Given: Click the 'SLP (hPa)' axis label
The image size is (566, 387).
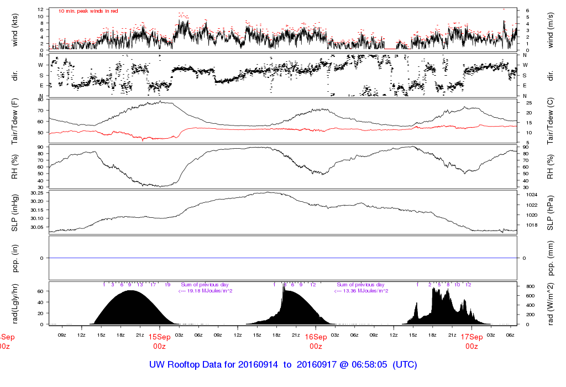Looking at the screenshot, I should (x=550, y=213).
